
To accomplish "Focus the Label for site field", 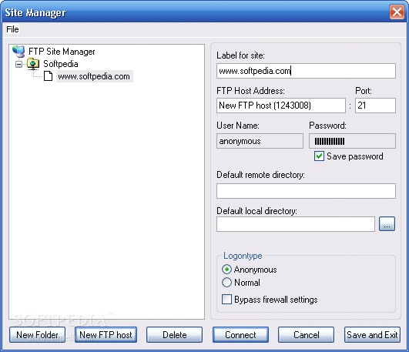I will 306,71.
